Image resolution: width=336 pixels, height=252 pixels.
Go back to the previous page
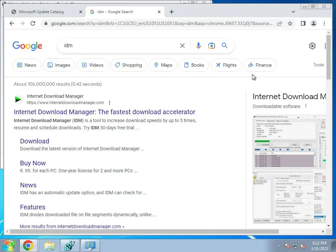click(12, 23)
